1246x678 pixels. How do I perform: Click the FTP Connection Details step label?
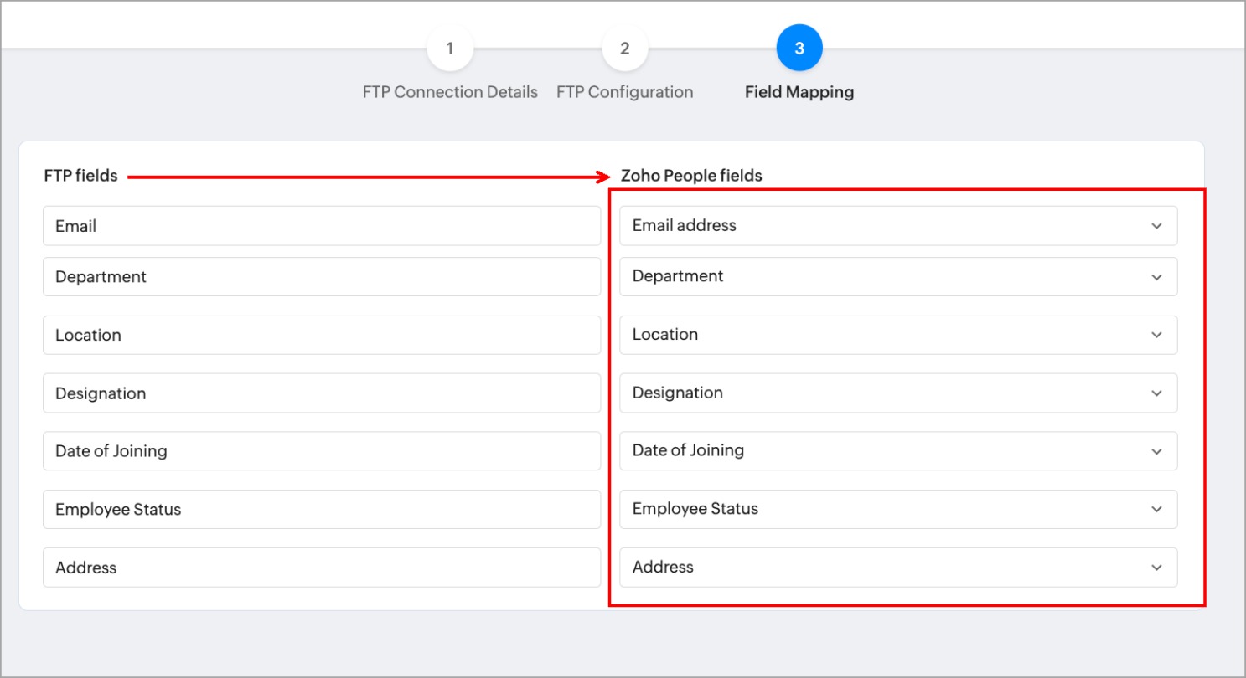[x=450, y=92]
